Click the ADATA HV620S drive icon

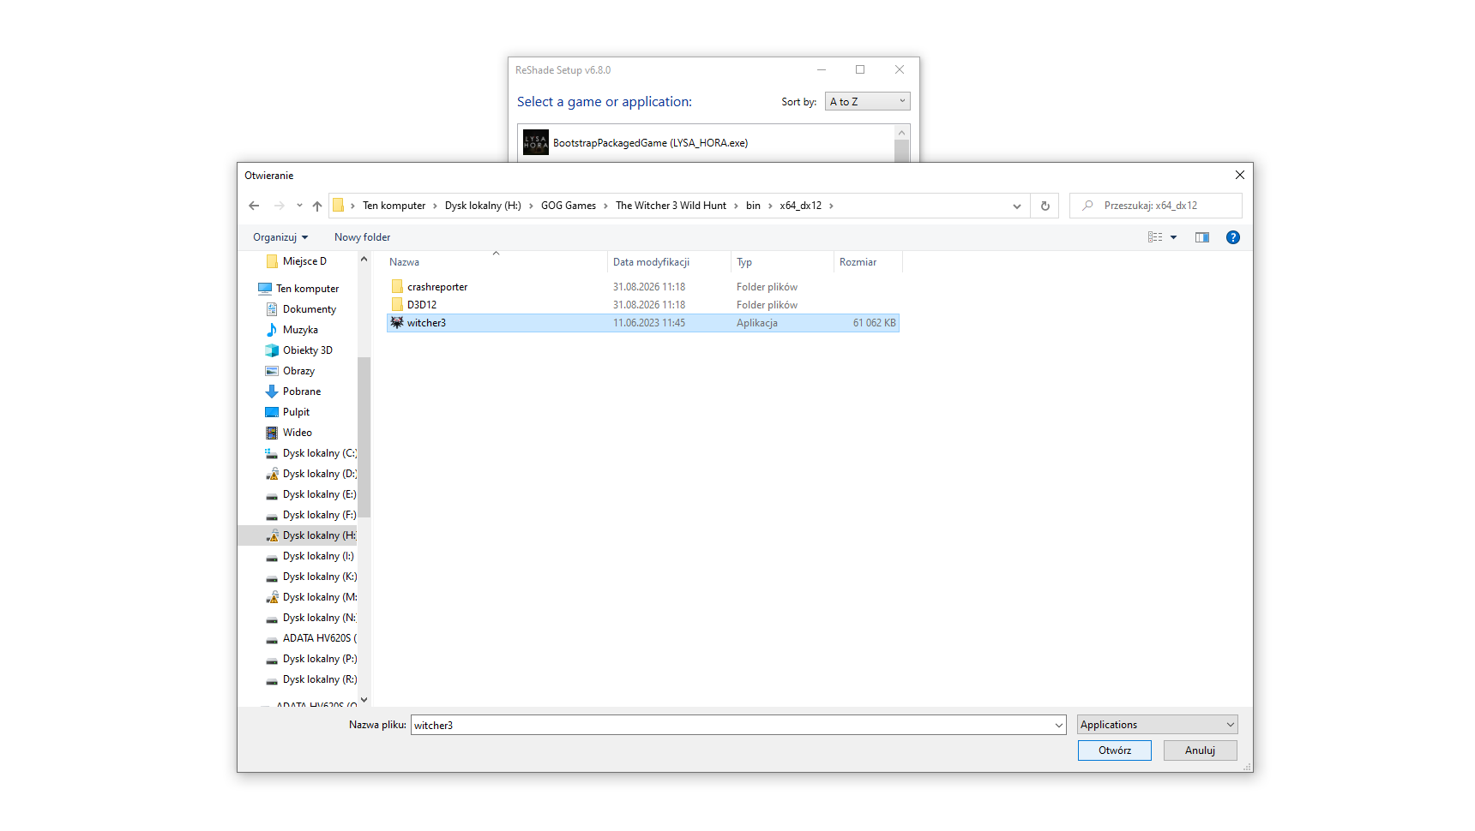tap(272, 638)
